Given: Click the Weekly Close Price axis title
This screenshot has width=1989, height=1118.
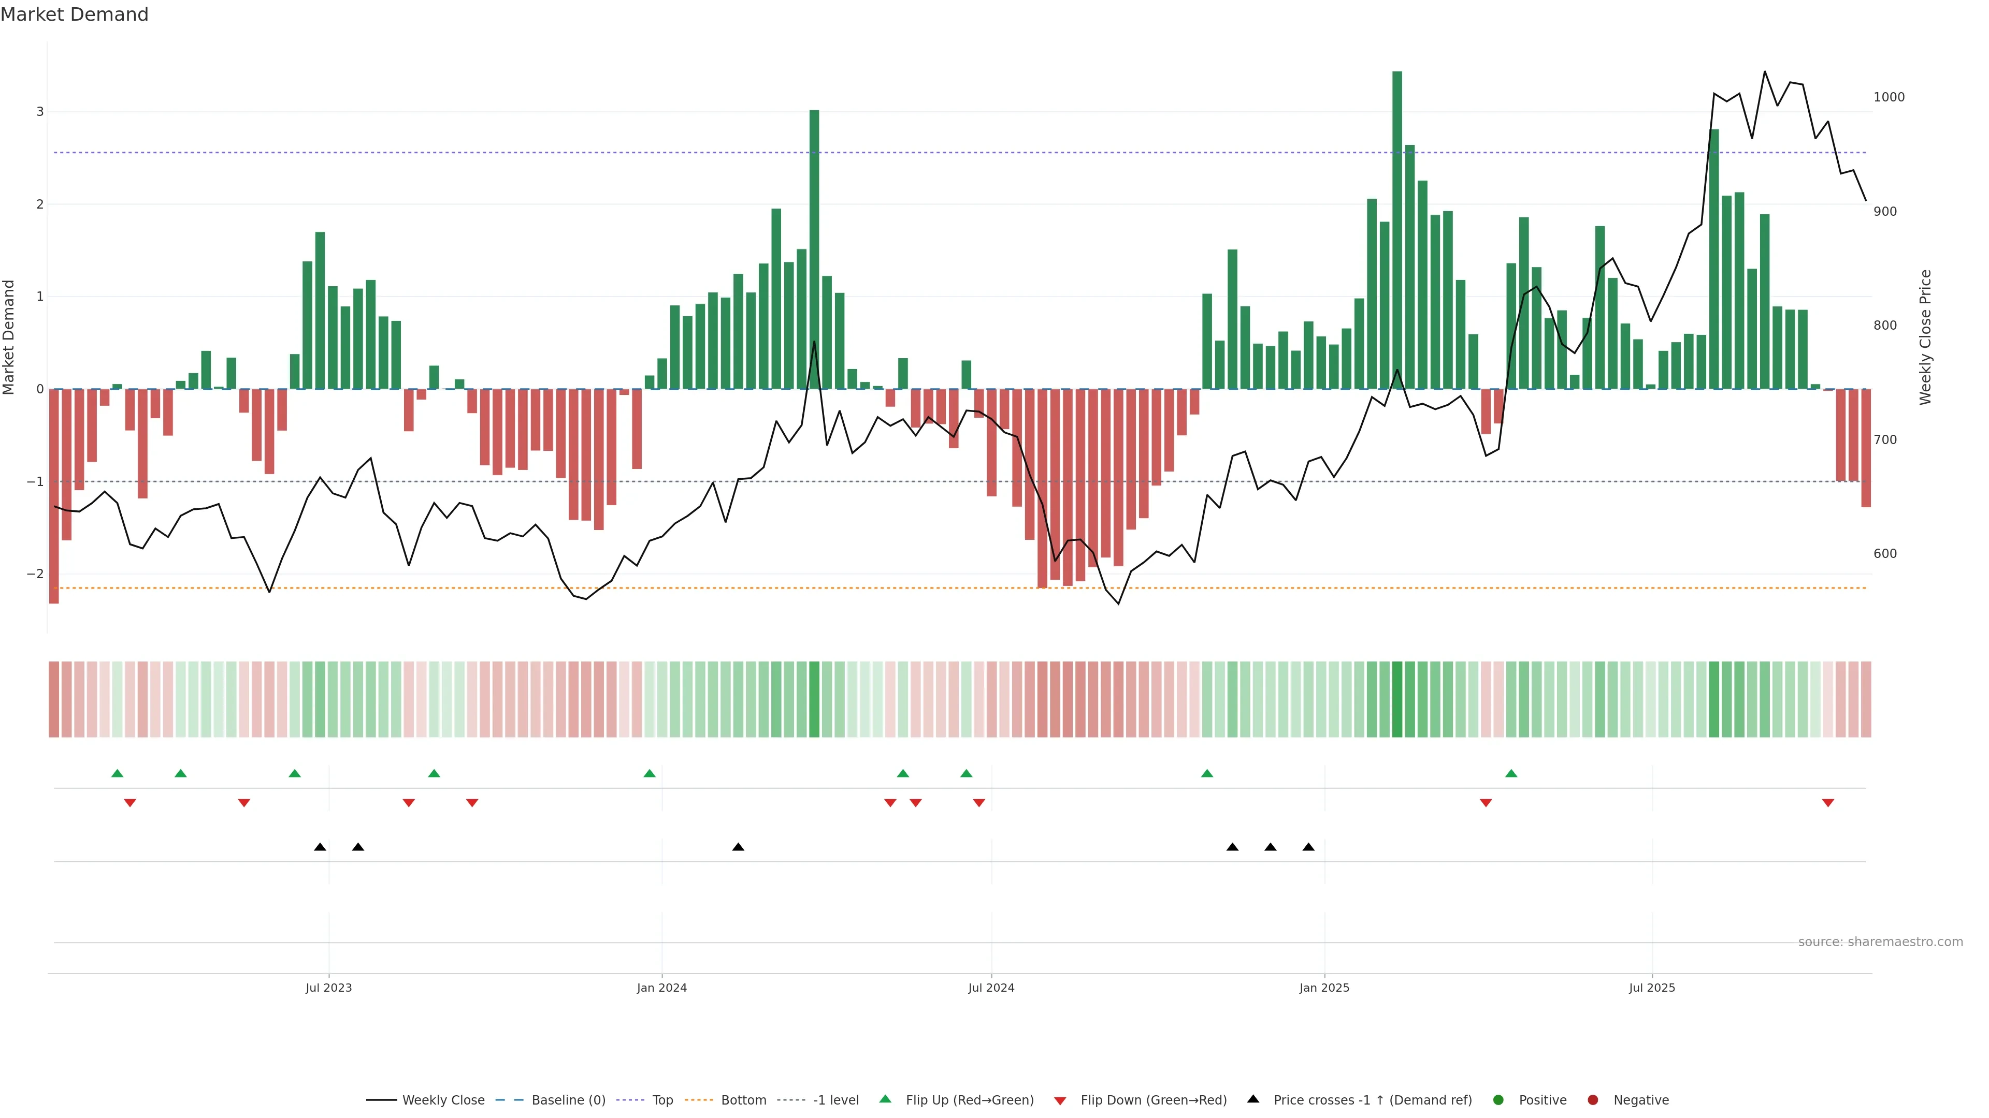Looking at the screenshot, I should pos(1925,337).
